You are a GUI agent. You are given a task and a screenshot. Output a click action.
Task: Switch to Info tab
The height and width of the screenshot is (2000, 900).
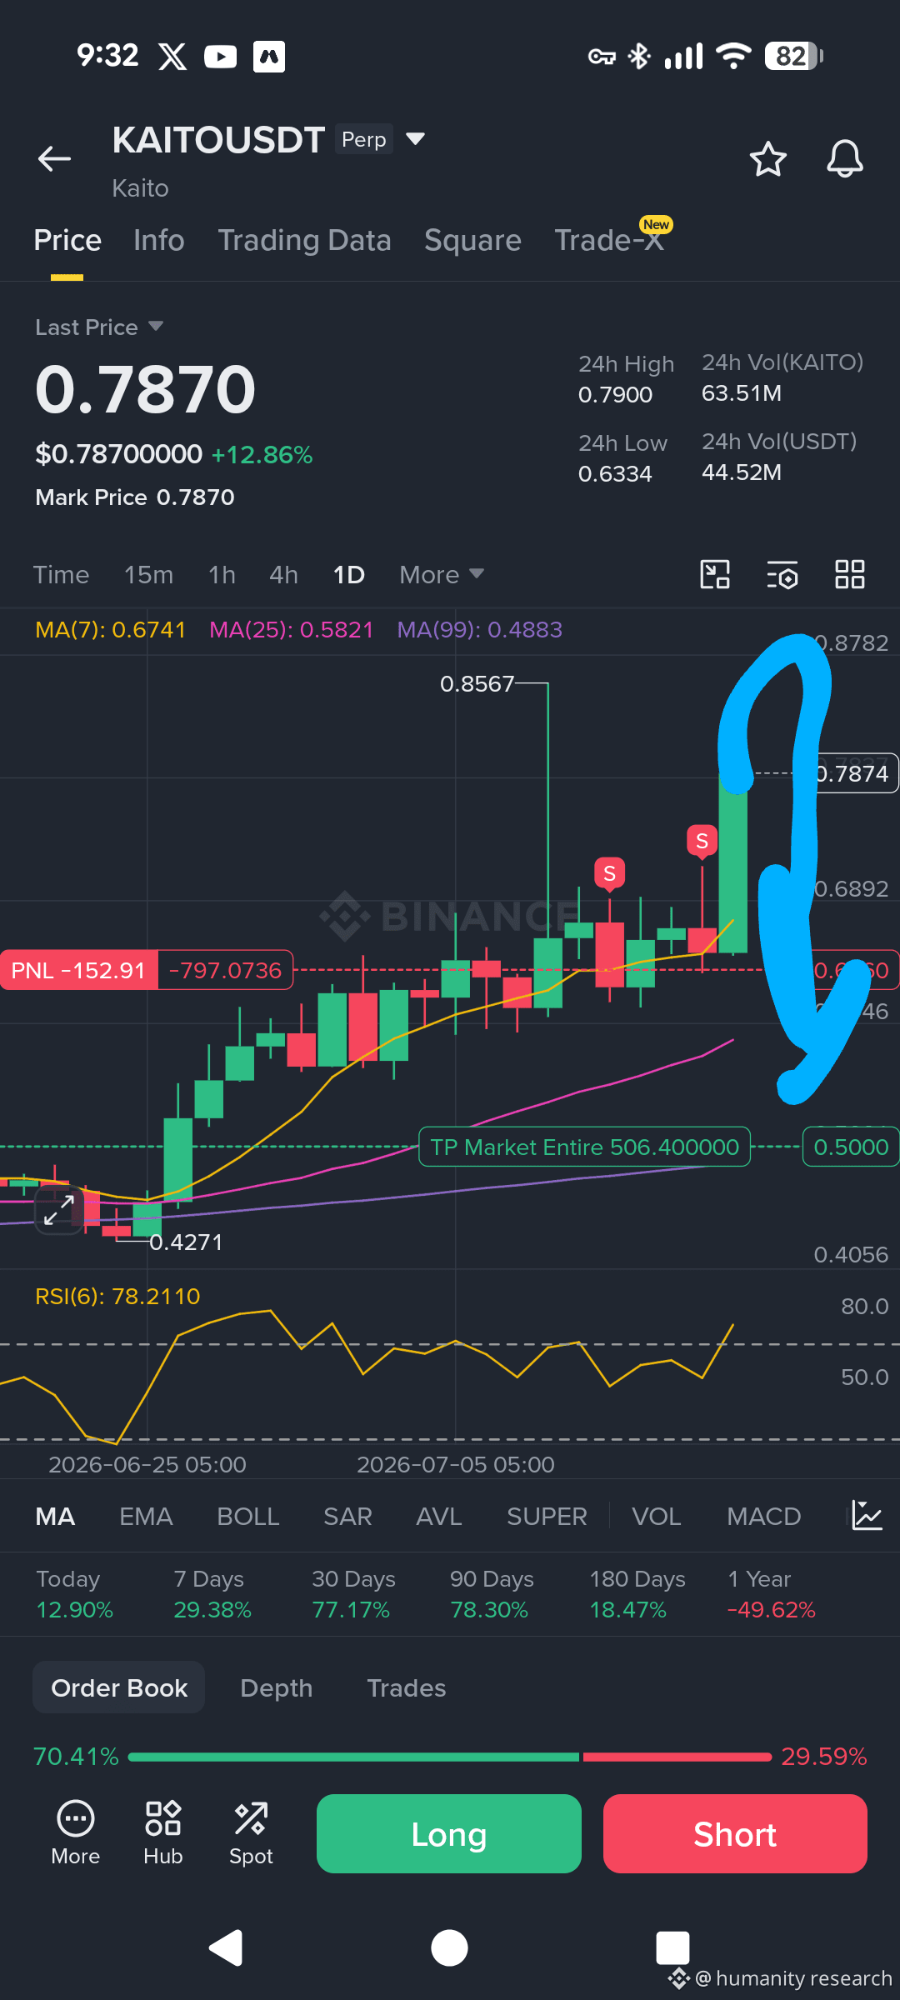click(x=158, y=241)
